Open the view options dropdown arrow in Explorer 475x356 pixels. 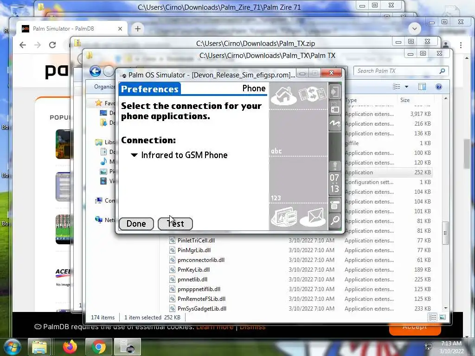click(406, 87)
